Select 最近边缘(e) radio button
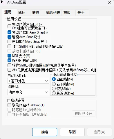 [54, 93]
